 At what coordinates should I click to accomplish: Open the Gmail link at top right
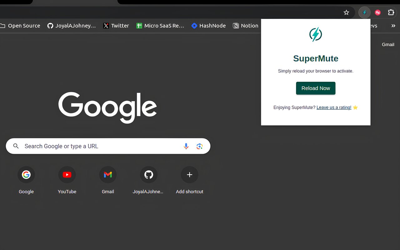(x=388, y=44)
